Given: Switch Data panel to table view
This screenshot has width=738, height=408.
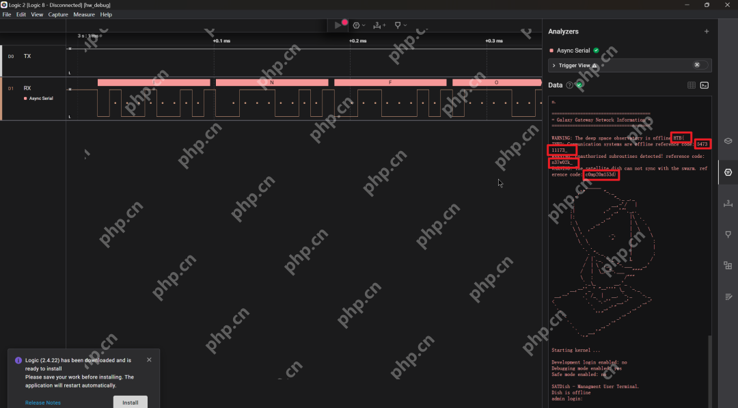Looking at the screenshot, I should coord(692,85).
